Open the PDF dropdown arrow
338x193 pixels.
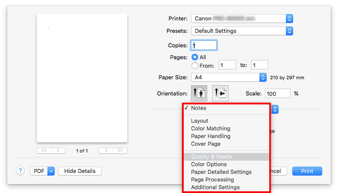coord(51,171)
